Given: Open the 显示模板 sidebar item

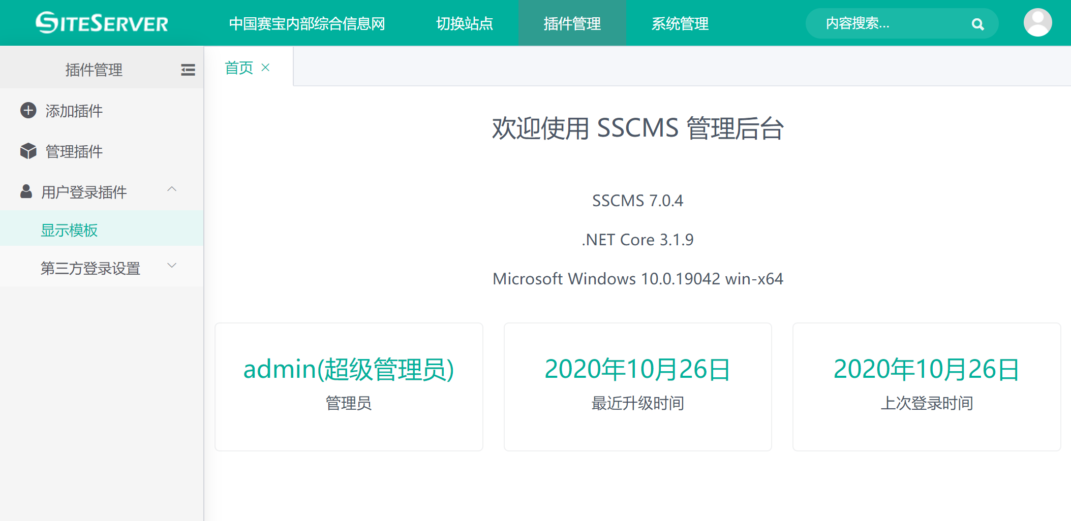Looking at the screenshot, I should tap(69, 230).
